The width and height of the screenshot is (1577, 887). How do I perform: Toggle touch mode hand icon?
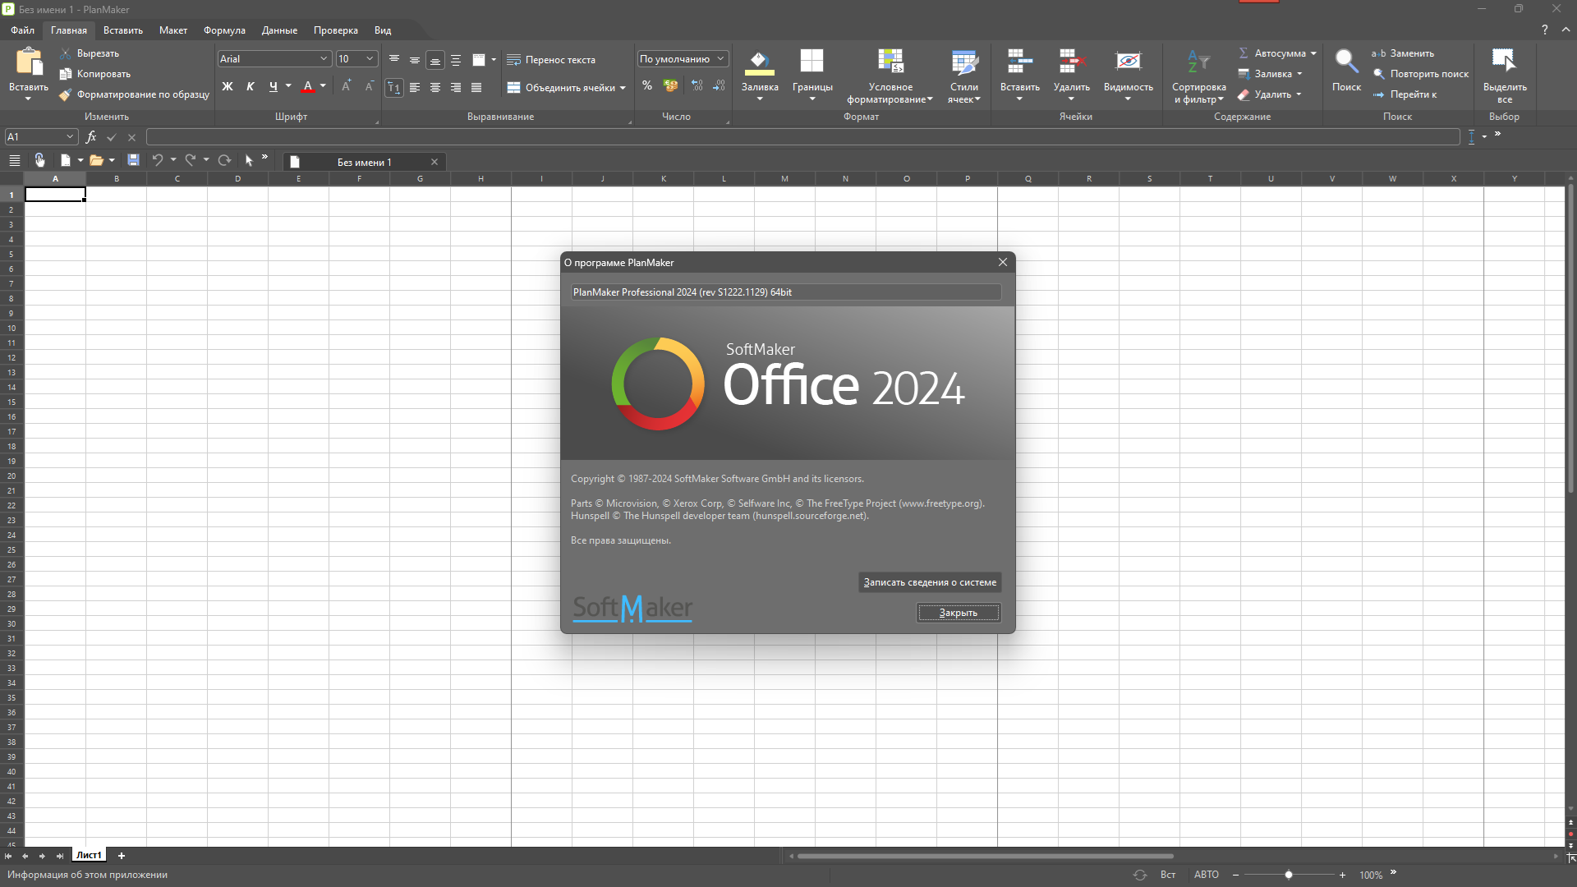[39, 160]
